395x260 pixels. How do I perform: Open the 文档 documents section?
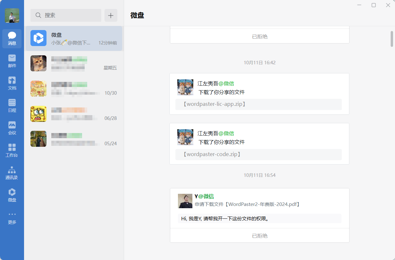[x=12, y=83]
